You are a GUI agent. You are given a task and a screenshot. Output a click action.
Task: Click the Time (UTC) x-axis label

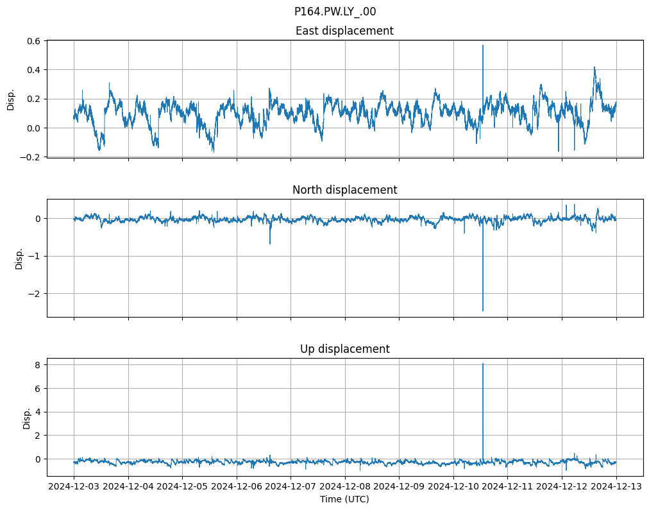[x=344, y=499]
